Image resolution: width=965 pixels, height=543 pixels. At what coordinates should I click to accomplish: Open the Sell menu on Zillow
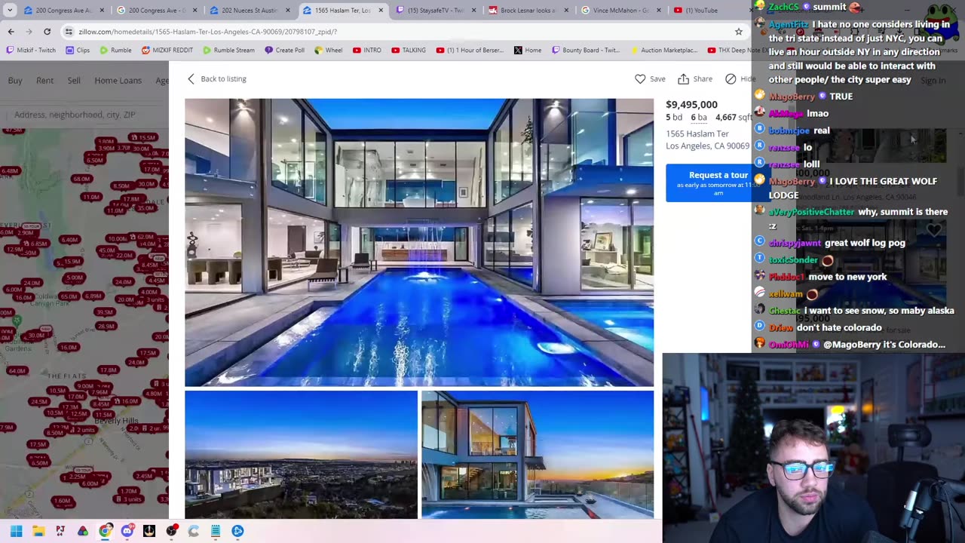point(74,81)
